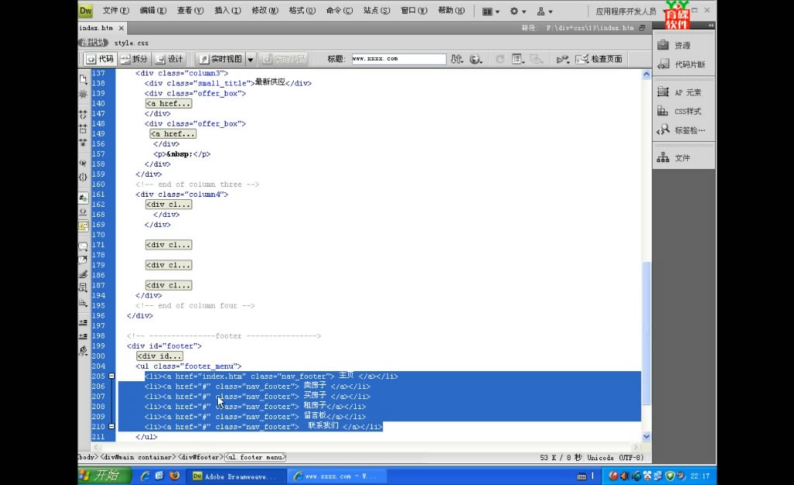
Task: Click the Outdent Code icon
Action: click(x=83, y=336)
